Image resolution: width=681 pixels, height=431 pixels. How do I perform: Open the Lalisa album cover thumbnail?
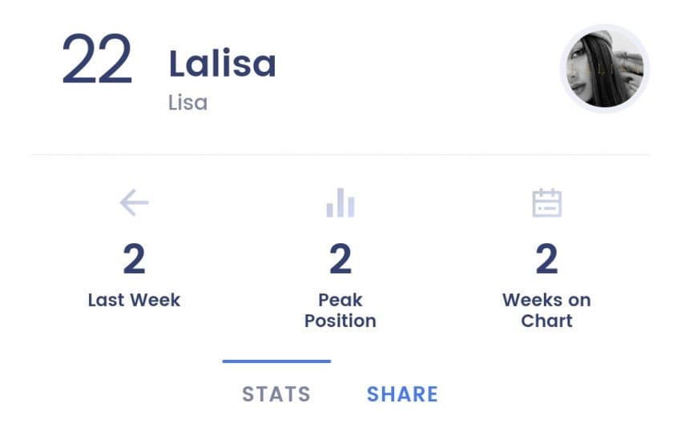point(605,69)
